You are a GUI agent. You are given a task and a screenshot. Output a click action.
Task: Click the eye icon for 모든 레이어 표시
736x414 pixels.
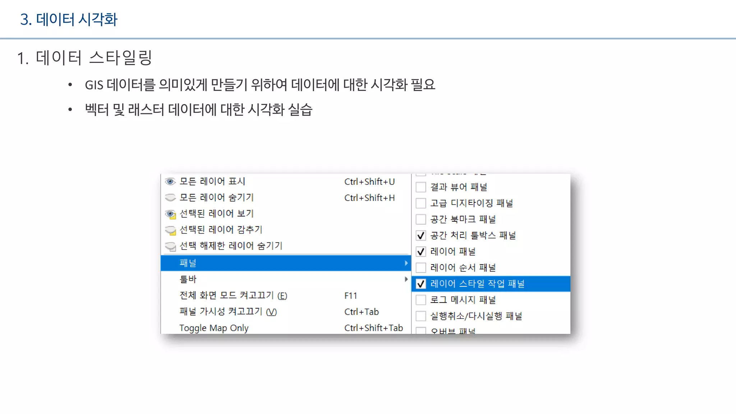[170, 181]
